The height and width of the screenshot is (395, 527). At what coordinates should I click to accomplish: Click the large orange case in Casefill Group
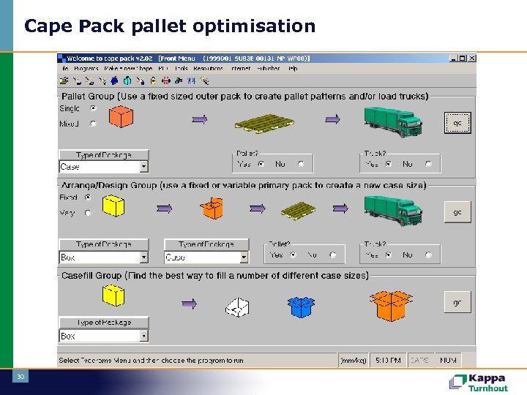tap(391, 306)
